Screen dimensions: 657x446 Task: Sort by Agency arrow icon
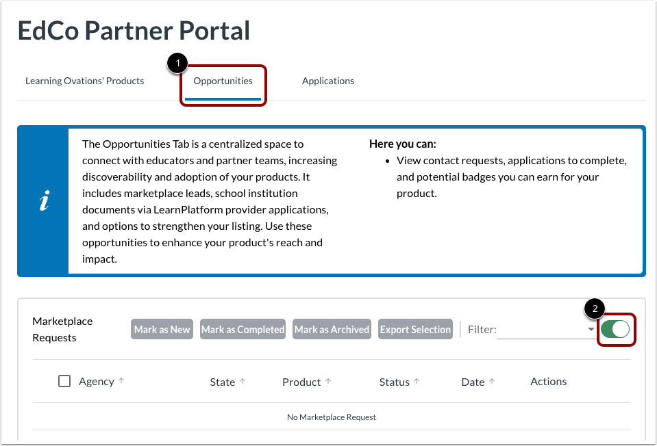[x=121, y=381]
